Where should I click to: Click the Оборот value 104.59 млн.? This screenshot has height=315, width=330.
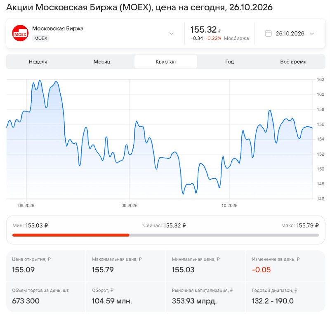coord(112,301)
